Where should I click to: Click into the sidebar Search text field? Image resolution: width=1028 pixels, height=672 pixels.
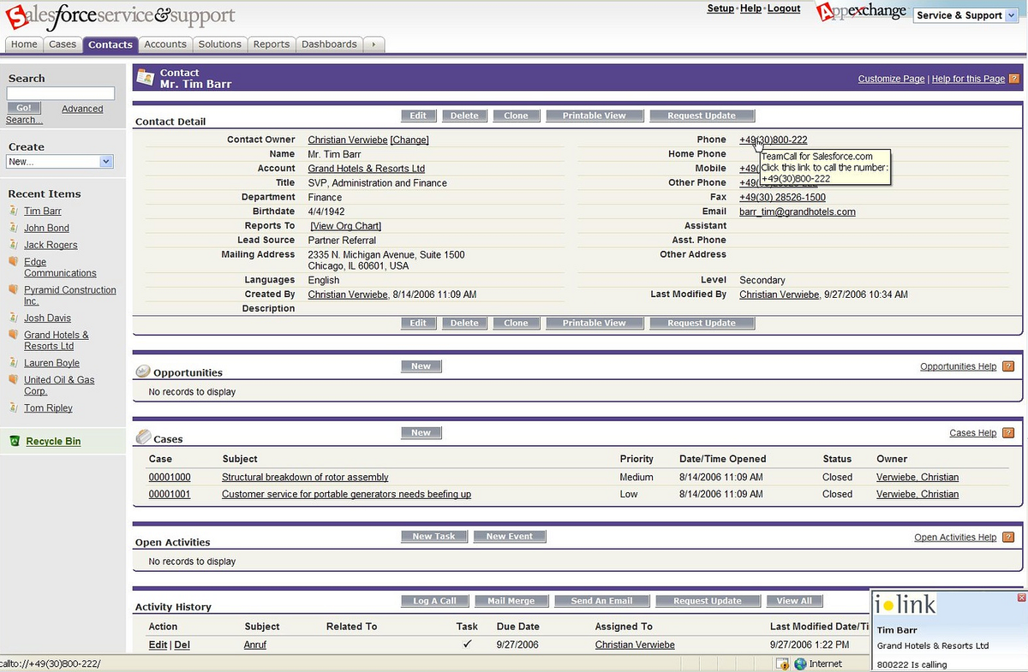point(61,93)
